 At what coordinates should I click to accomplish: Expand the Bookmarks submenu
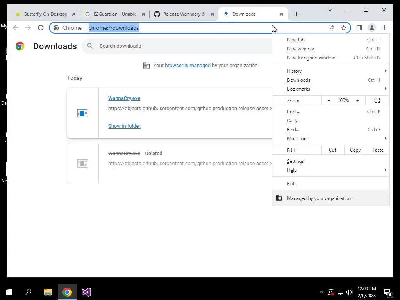point(330,89)
